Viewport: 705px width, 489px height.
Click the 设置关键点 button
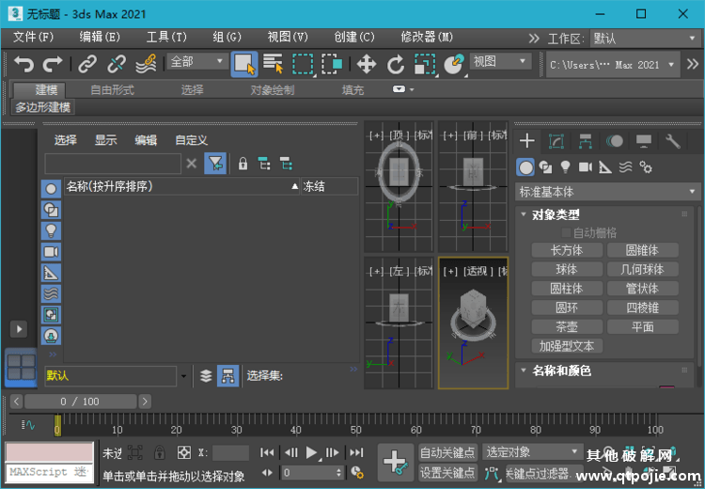[447, 473]
